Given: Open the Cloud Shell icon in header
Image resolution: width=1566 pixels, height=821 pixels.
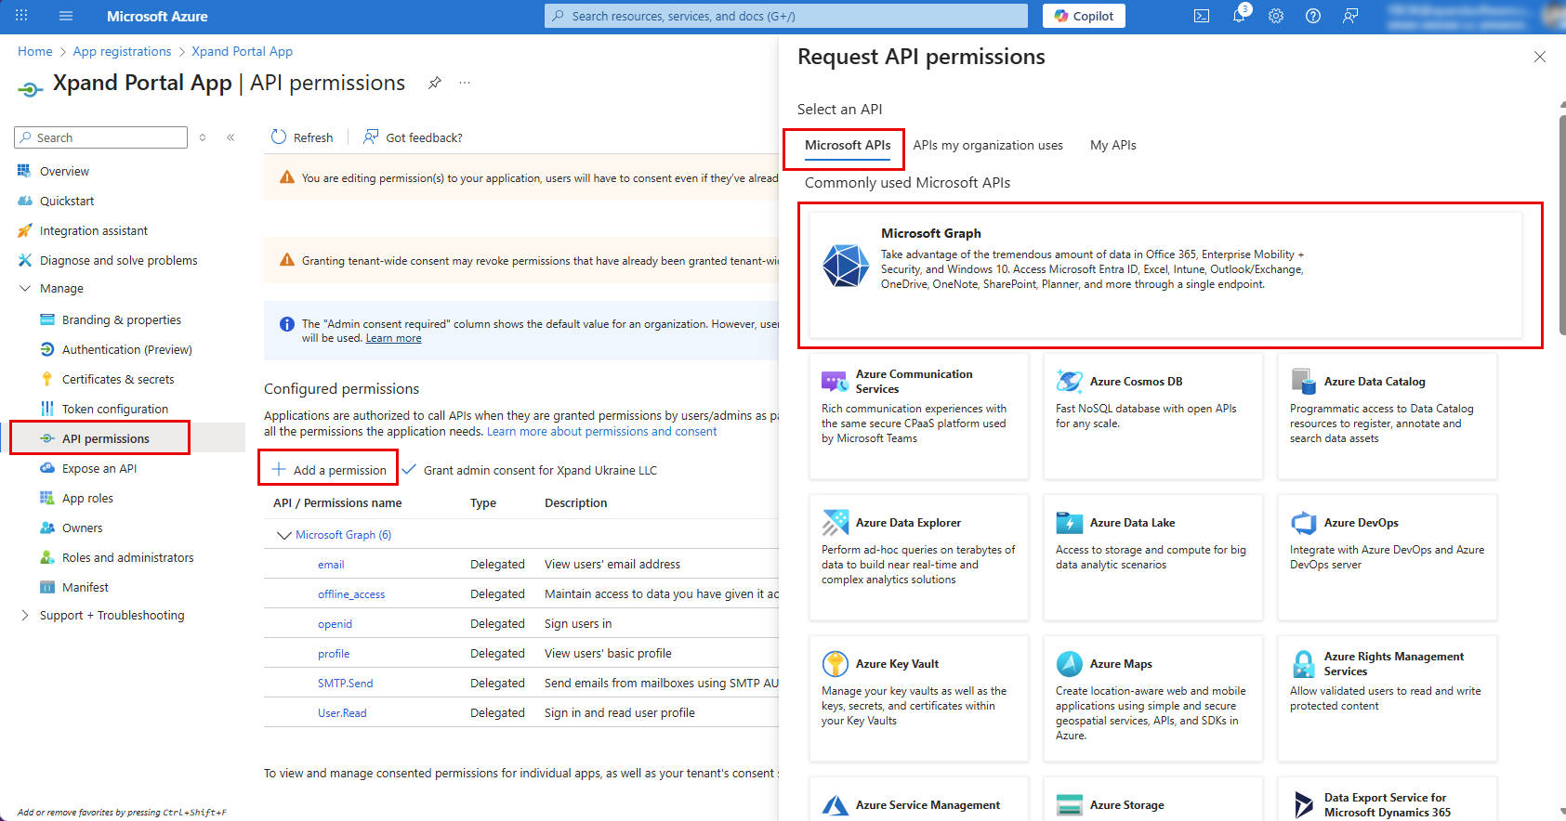Looking at the screenshot, I should [1201, 16].
